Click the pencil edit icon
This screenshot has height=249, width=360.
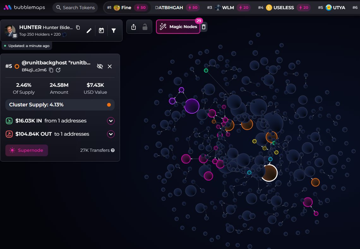click(89, 31)
